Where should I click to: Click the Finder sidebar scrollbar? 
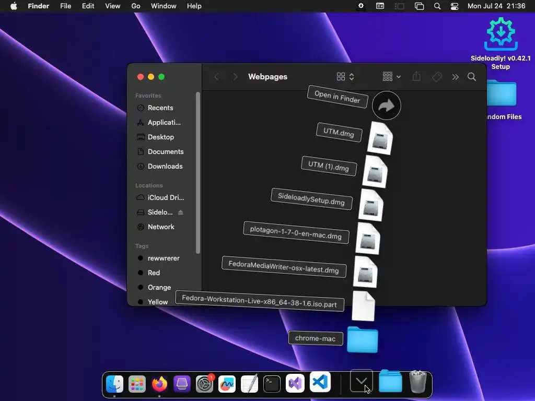pyautogui.click(x=198, y=173)
